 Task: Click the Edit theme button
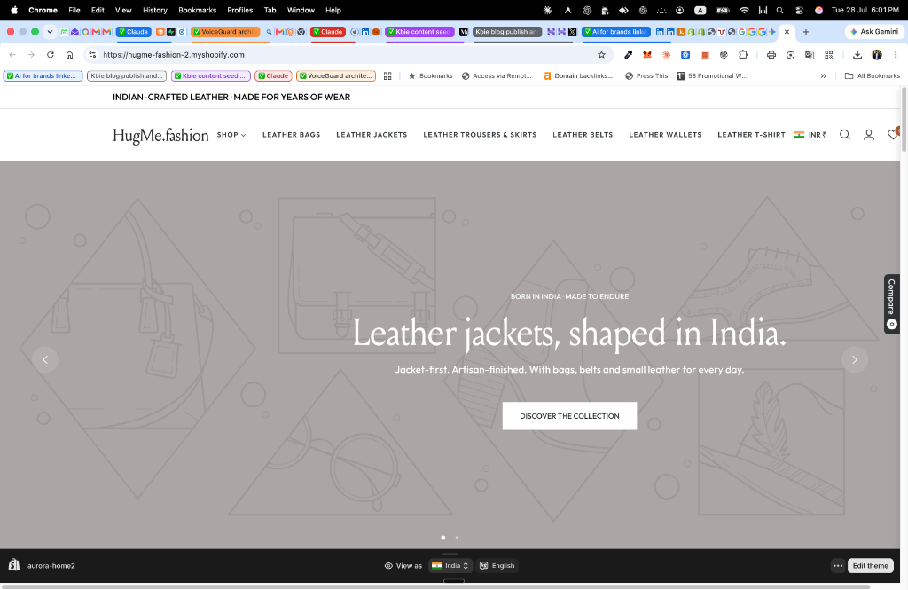pyautogui.click(x=870, y=566)
